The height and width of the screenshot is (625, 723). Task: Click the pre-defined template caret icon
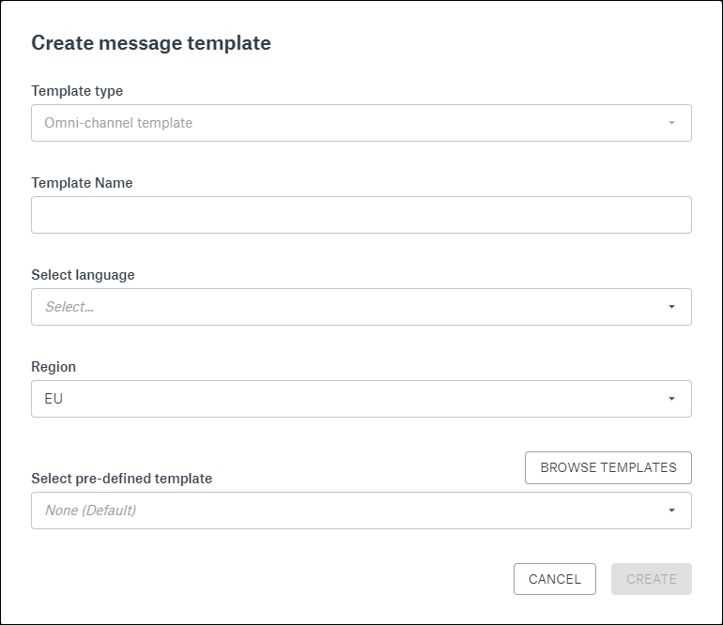click(x=671, y=511)
